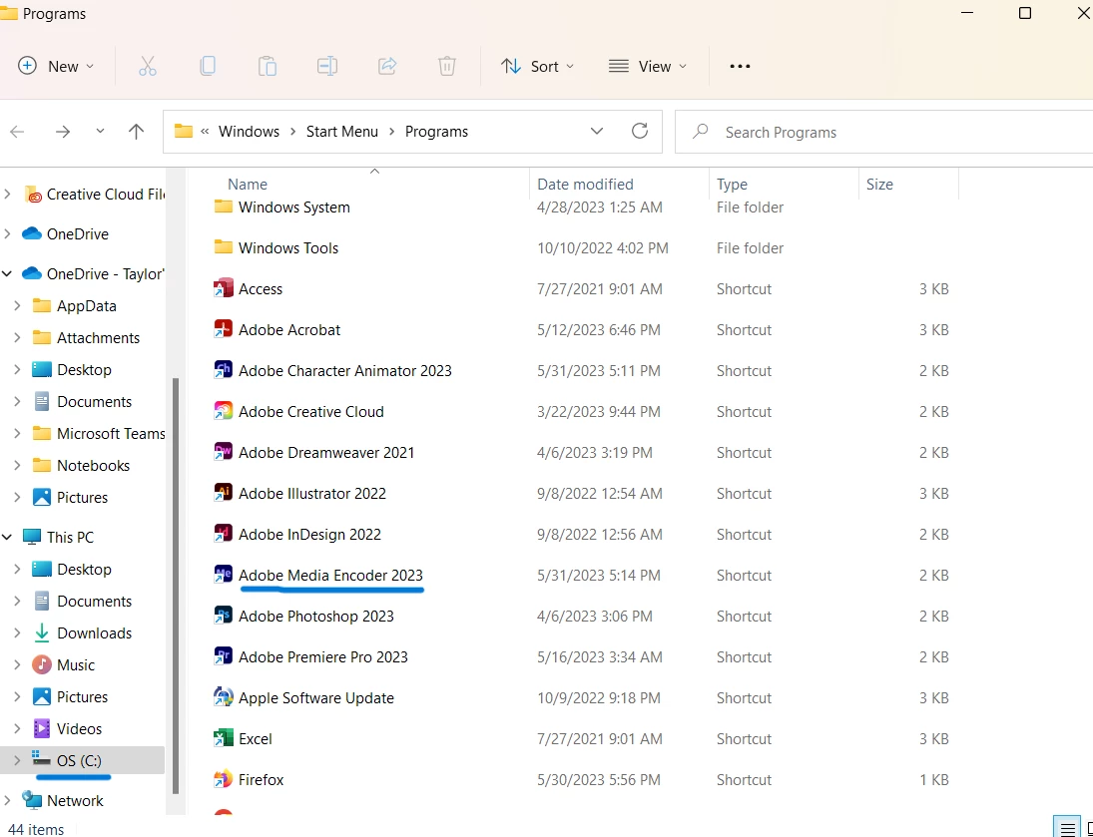The image size is (1093, 837).
Task: Sort by the Size column header
Action: coord(879,184)
